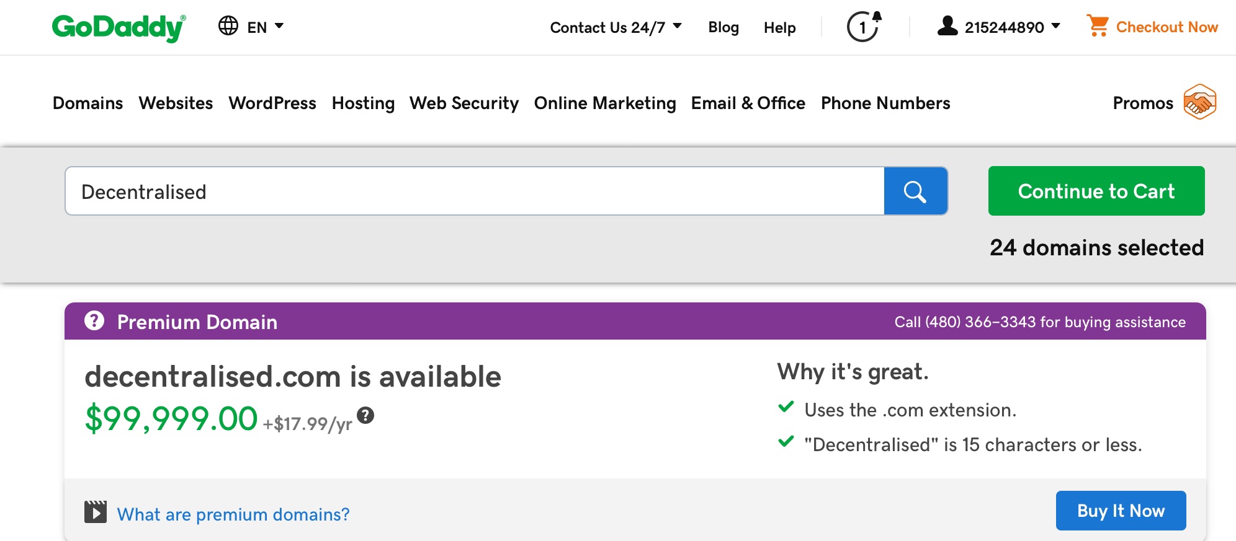
Task: Click the price help question mark icon
Action: 365,415
